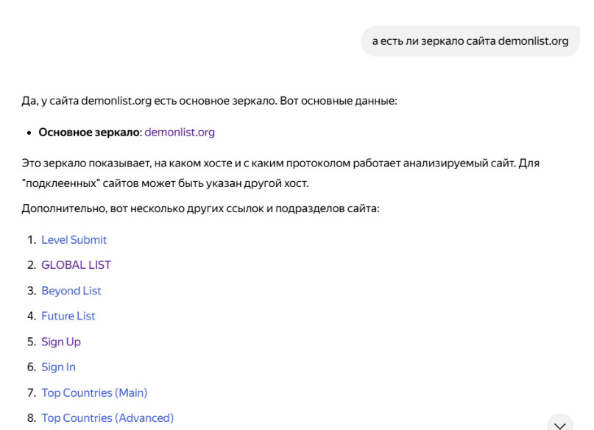Open the Top Countries (Advanced) link
The height and width of the screenshot is (430, 594).
[x=107, y=418]
